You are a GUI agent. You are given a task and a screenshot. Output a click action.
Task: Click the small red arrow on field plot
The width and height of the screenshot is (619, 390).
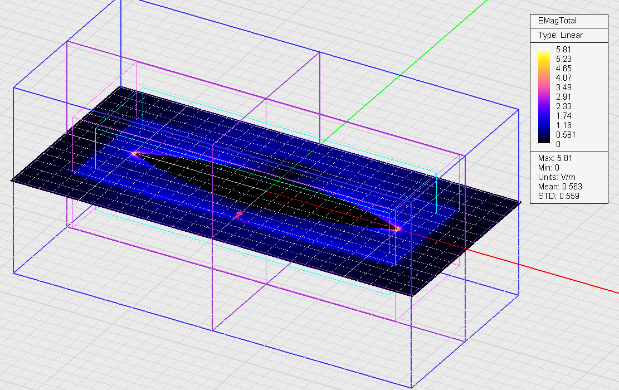[x=238, y=214]
